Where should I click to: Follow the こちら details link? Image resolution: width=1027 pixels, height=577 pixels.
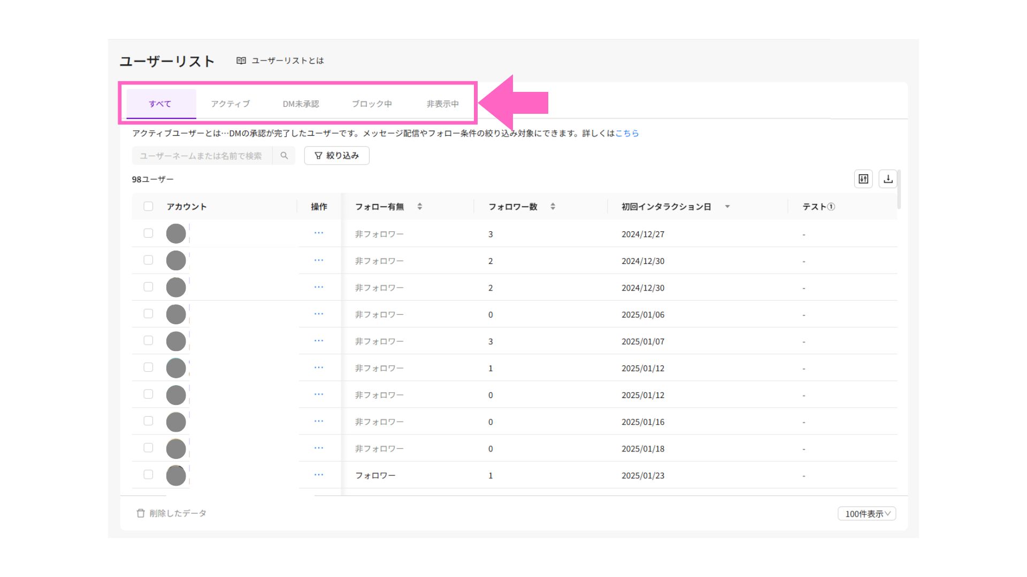click(x=627, y=133)
